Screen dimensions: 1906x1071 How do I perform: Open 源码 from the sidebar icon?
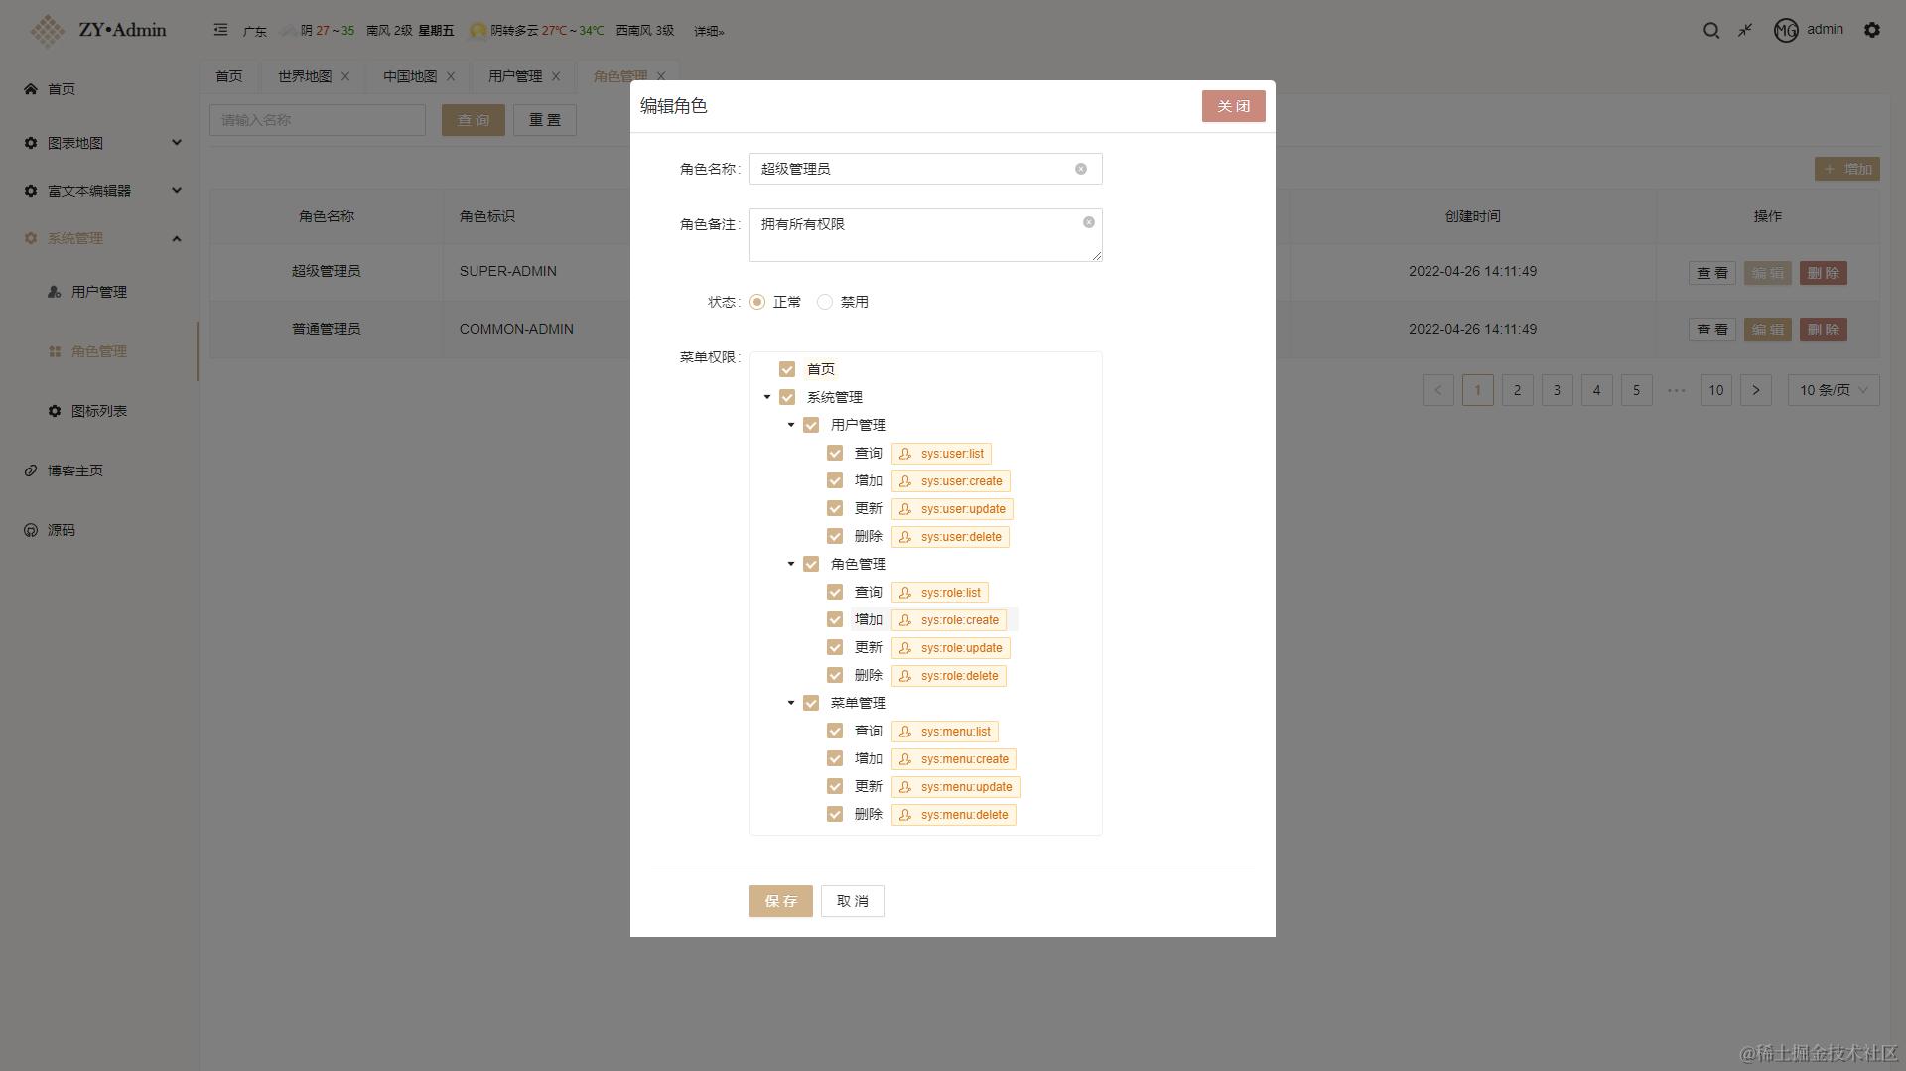[30, 529]
